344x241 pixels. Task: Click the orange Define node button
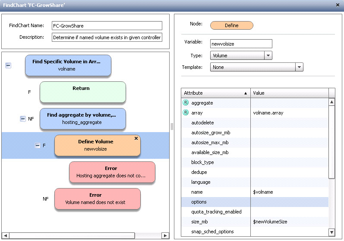(232, 25)
